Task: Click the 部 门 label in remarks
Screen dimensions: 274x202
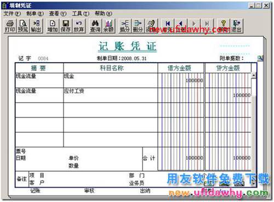Action: [x=136, y=176]
